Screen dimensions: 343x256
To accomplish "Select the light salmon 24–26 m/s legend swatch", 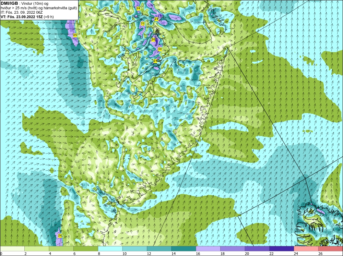I will pyautogui.click(x=306, y=248).
